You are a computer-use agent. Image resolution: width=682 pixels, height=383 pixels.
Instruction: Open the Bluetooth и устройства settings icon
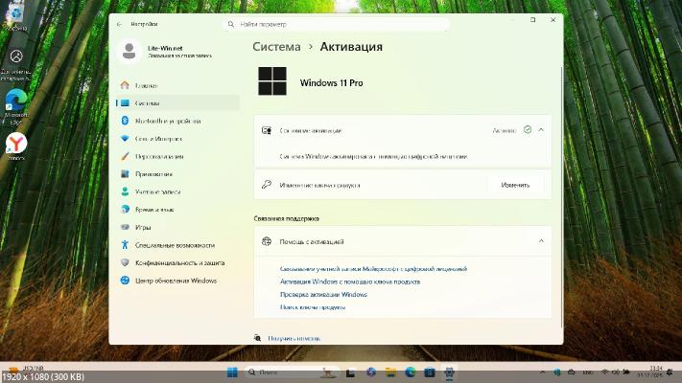[x=125, y=121]
